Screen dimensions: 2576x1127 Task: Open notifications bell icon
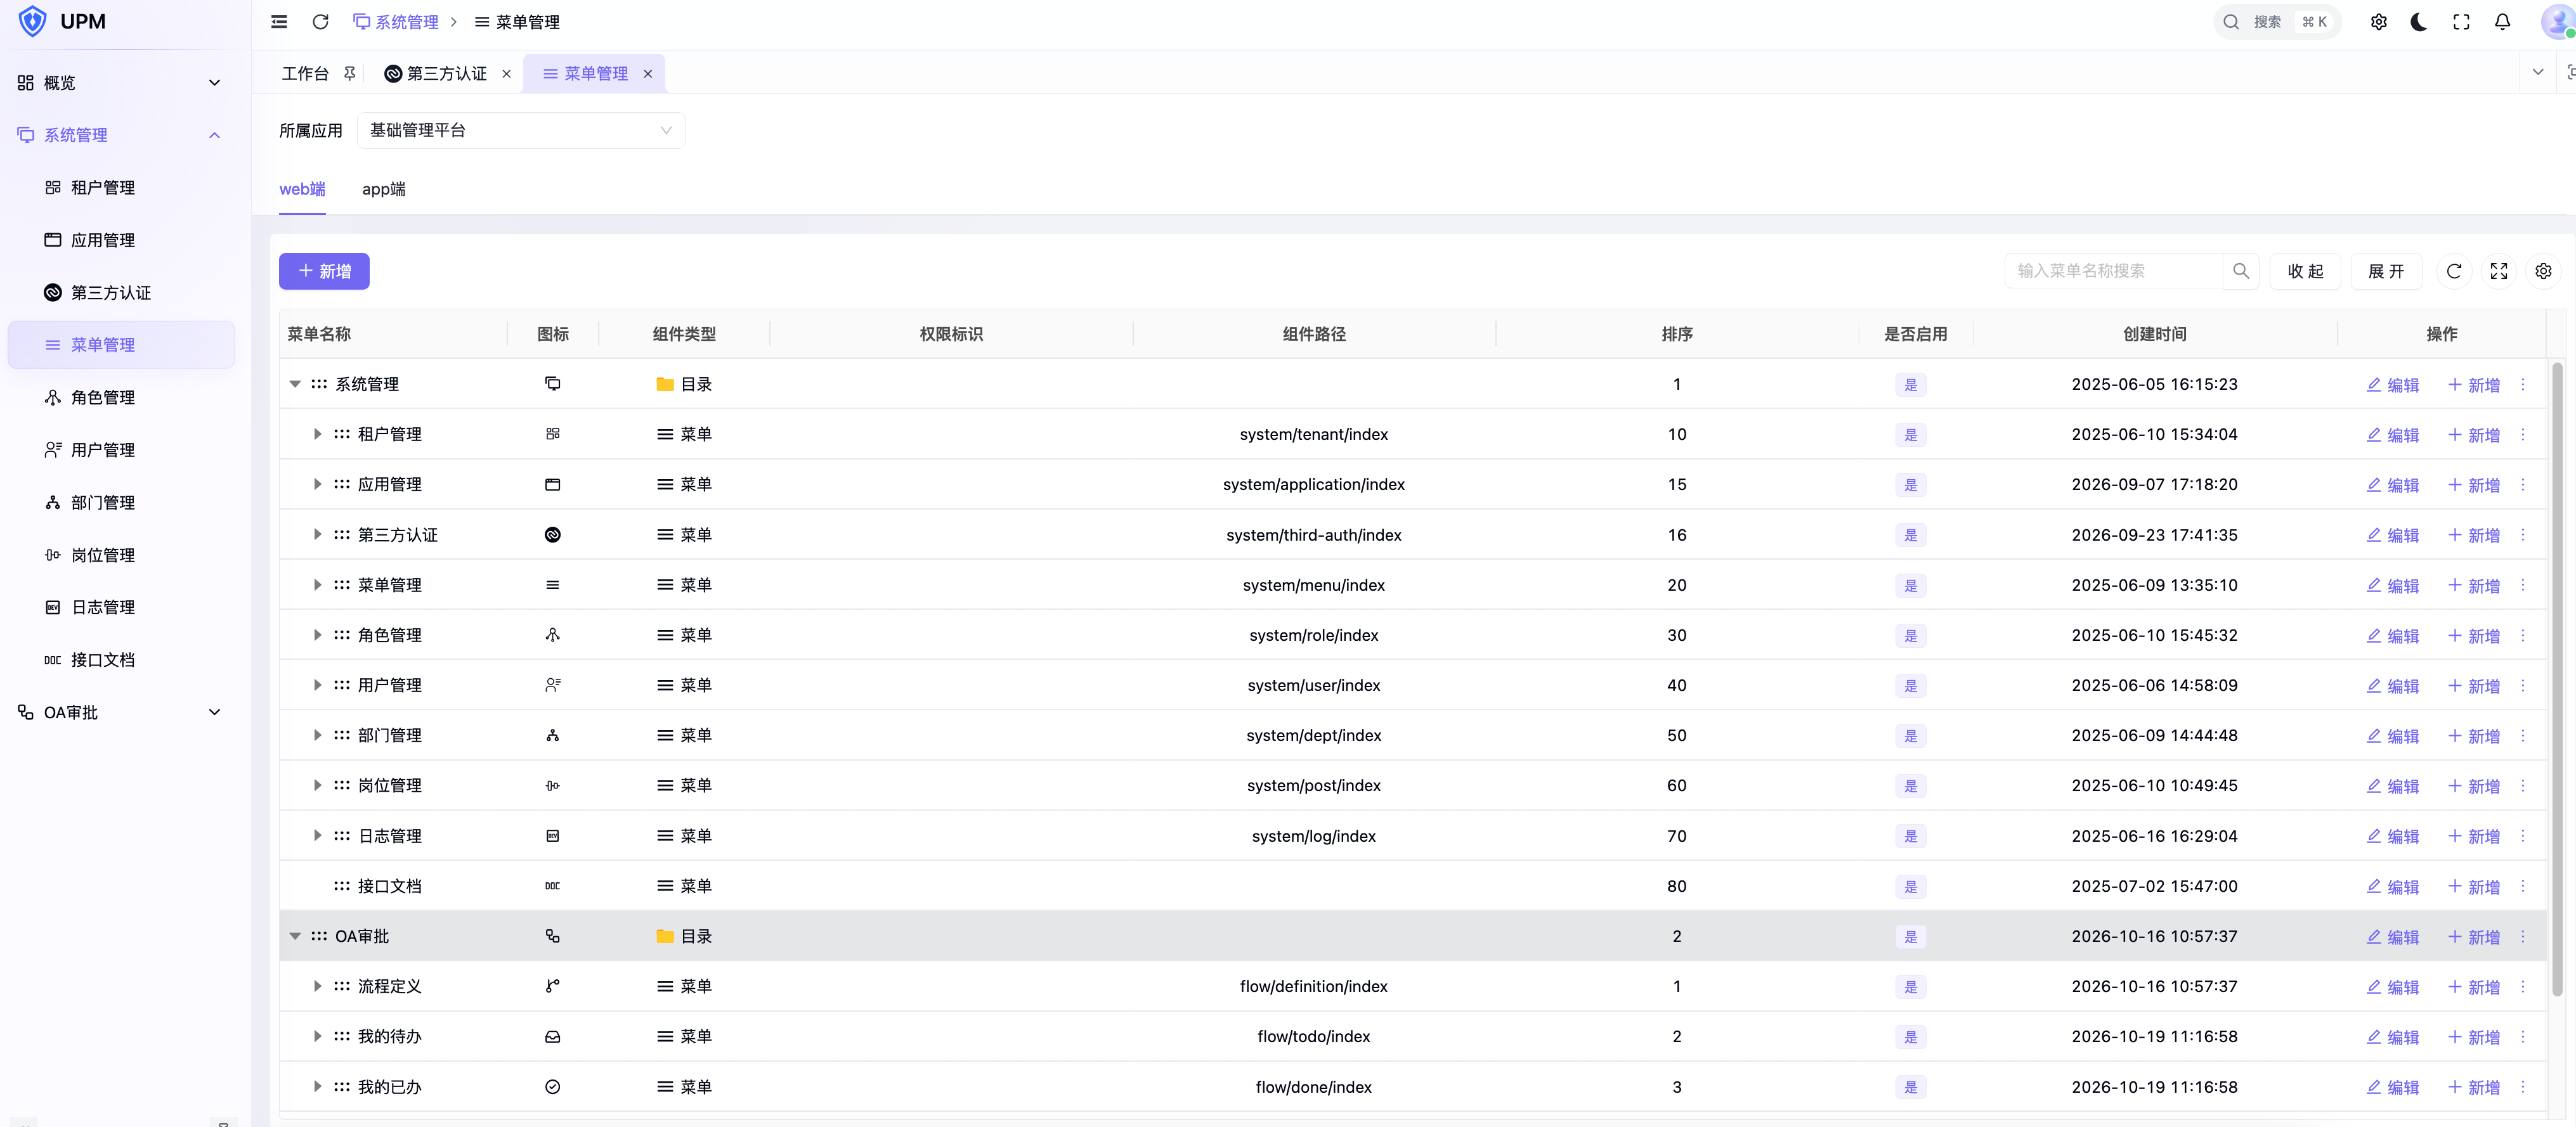coord(2502,22)
